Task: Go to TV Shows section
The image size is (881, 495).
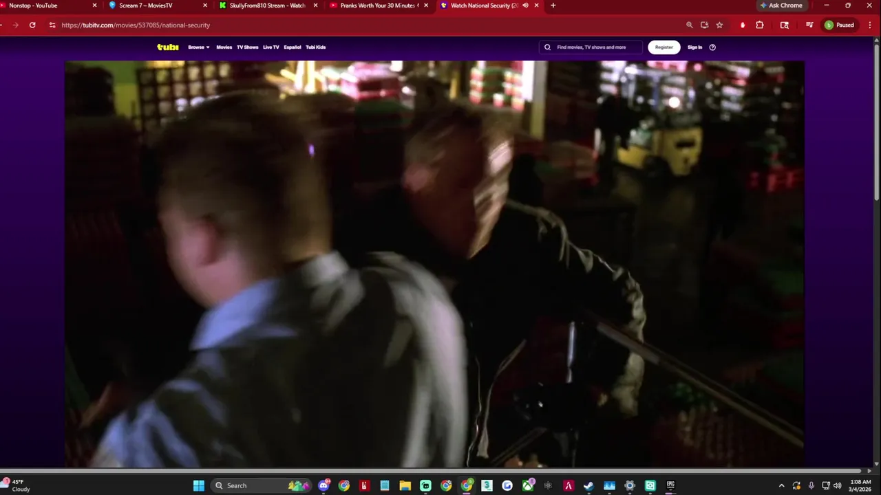Action: (x=247, y=47)
